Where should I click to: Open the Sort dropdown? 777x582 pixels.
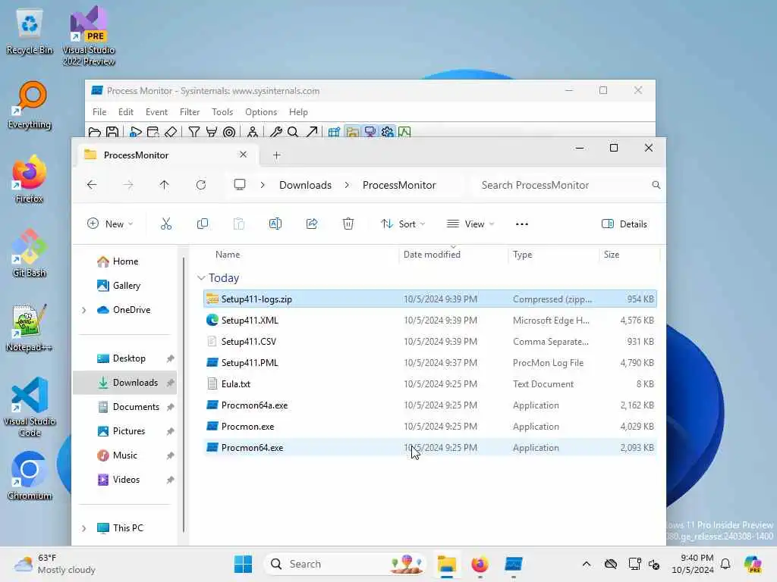tap(403, 224)
